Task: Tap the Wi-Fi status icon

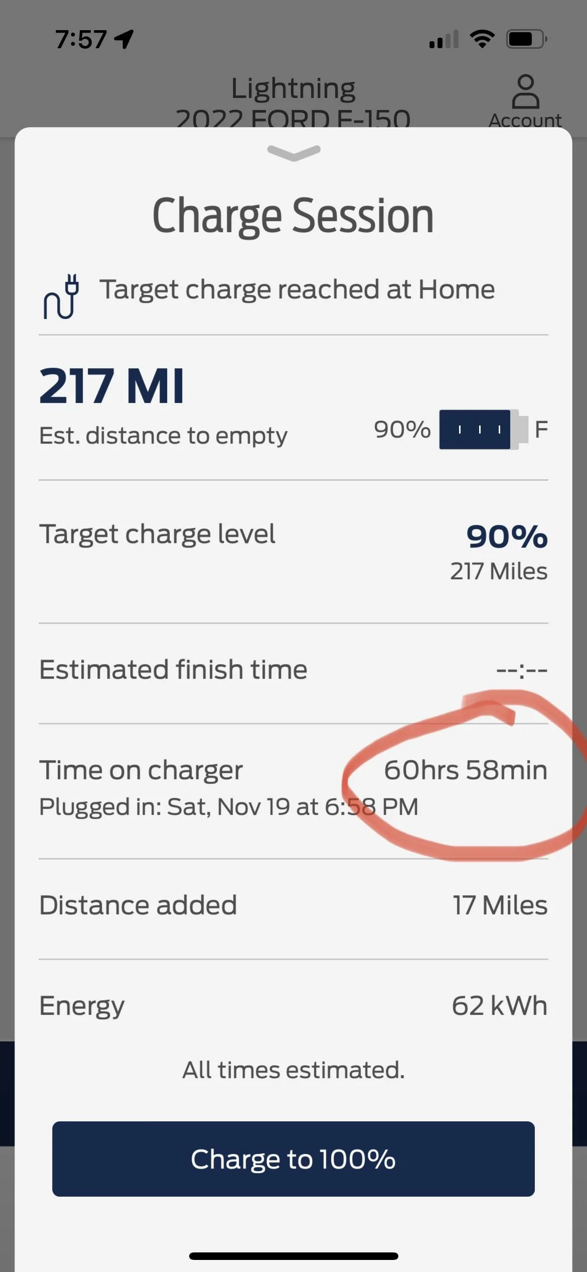Action: click(x=482, y=39)
